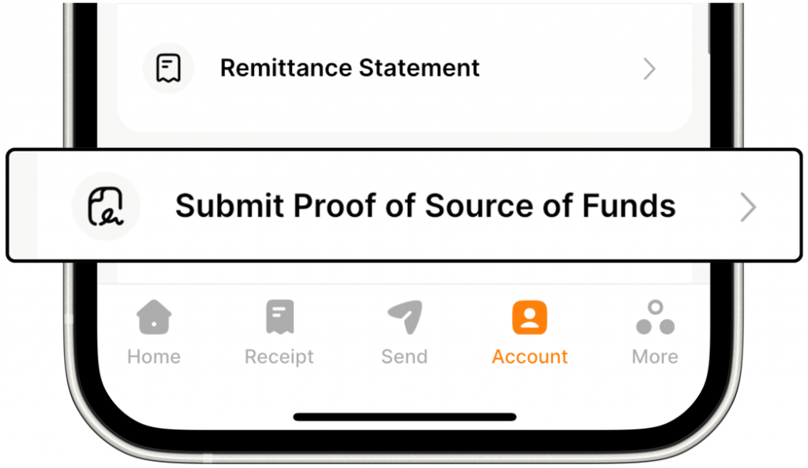Viewport: 808px width, 468px height.
Task: Click the Submit Proof signature document icon
Action: (x=106, y=206)
